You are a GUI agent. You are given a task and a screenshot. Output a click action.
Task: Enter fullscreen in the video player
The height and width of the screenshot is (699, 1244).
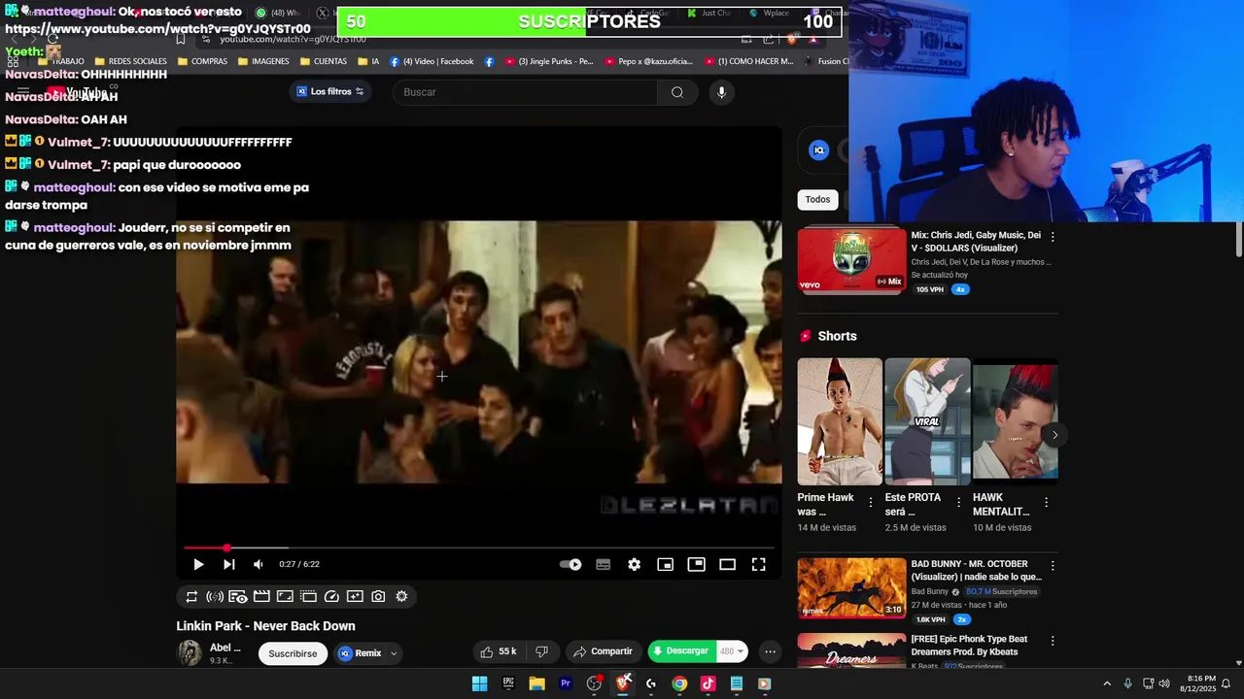tap(759, 564)
